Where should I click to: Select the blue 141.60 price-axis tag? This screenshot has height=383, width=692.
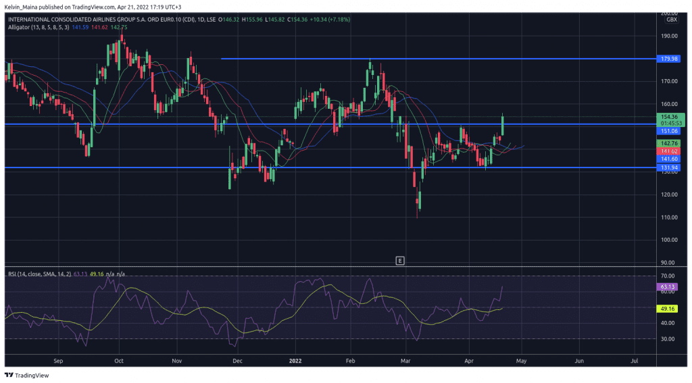pyautogui.click(x=668, y=159)
